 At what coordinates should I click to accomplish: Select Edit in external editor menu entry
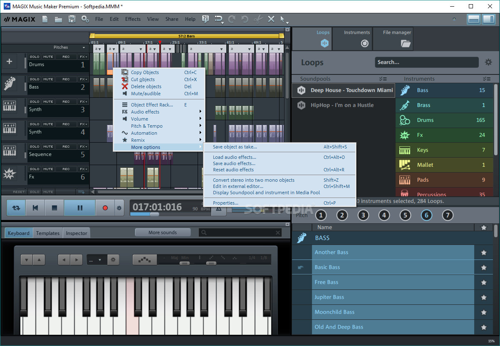tap(280, 186)
